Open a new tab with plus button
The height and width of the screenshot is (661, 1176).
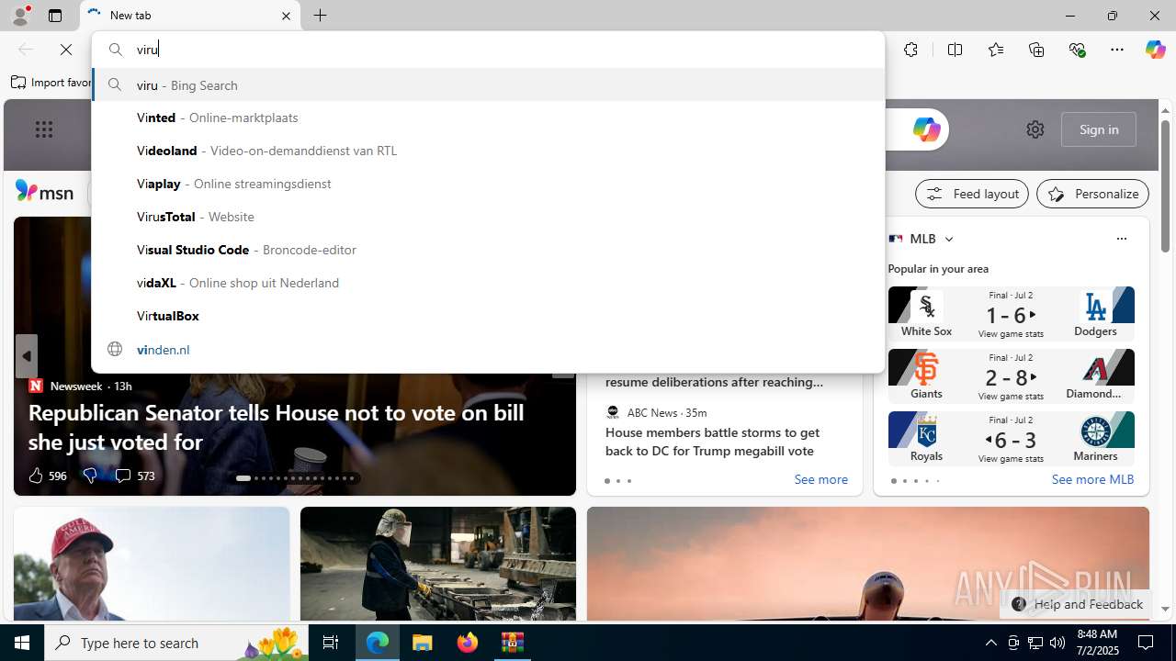point(321,16)
